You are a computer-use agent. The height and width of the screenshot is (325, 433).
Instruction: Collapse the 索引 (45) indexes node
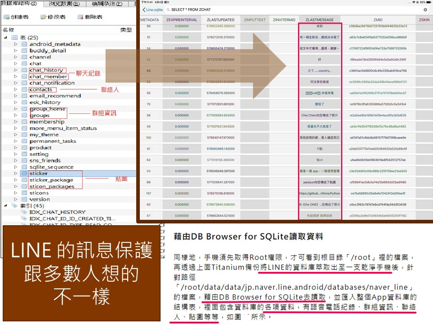[x=5, y=206]
